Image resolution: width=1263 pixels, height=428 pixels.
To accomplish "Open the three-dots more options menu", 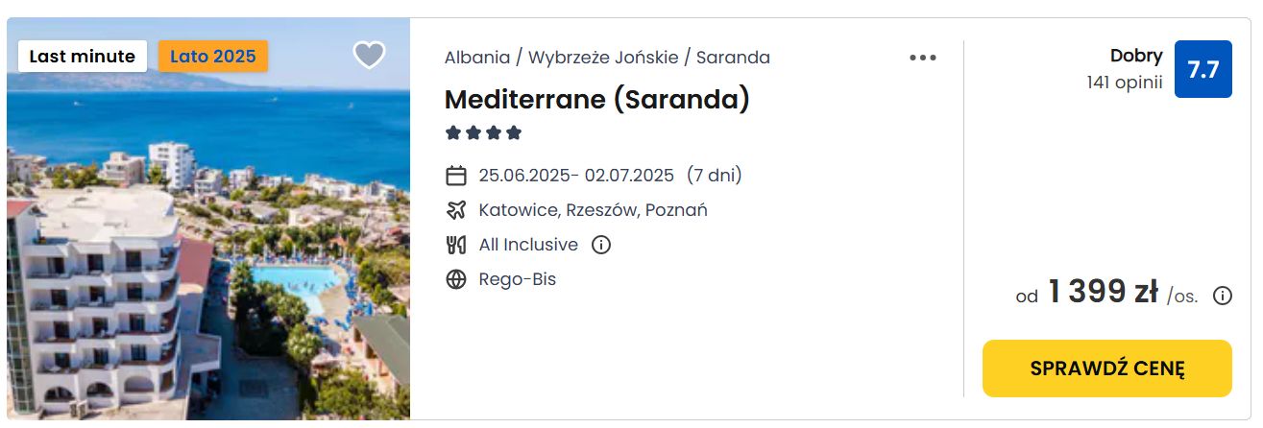I will pos(923,58).
